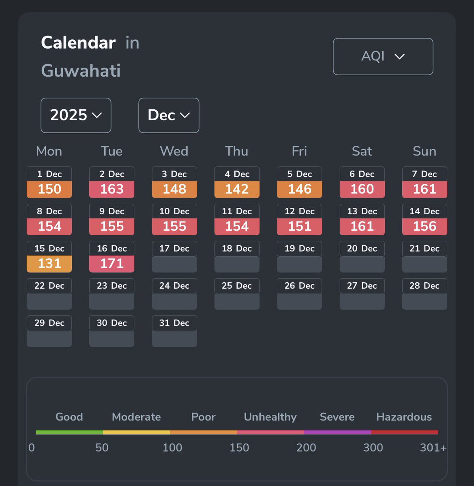Image resolution: width=474 pixels, height=486 pixels.
Task: Click the Sun weekday label
Action: click(x=424, y=151)
